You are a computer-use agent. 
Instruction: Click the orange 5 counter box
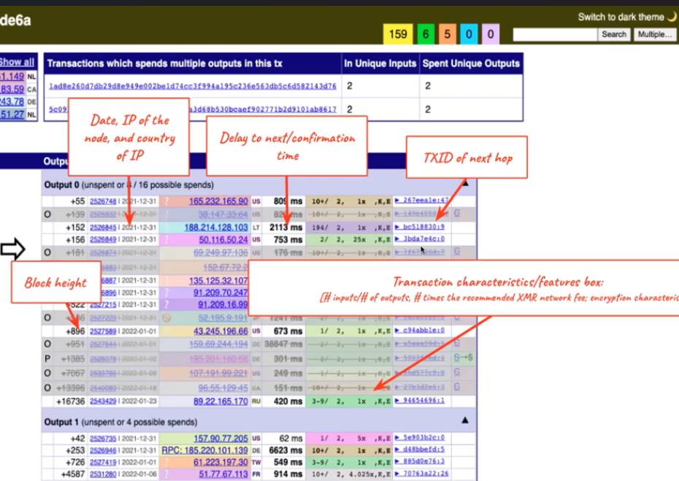tap(446, 34)
